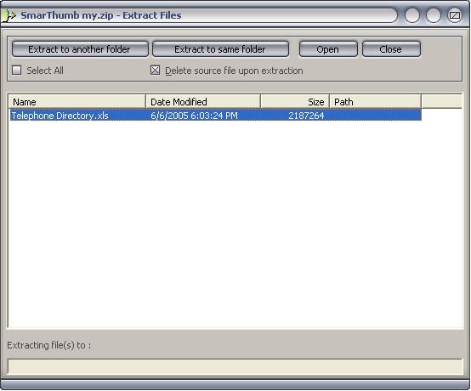Tick the Select All checkbox
The width and height of the screenshot is (471, 391).
tap(16, 71)
